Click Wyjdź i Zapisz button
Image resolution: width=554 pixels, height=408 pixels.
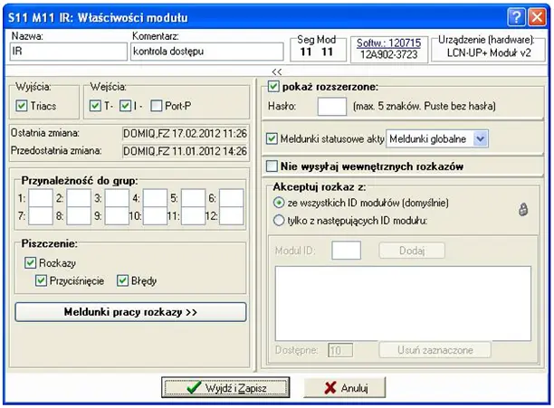[x=223, y=387]
